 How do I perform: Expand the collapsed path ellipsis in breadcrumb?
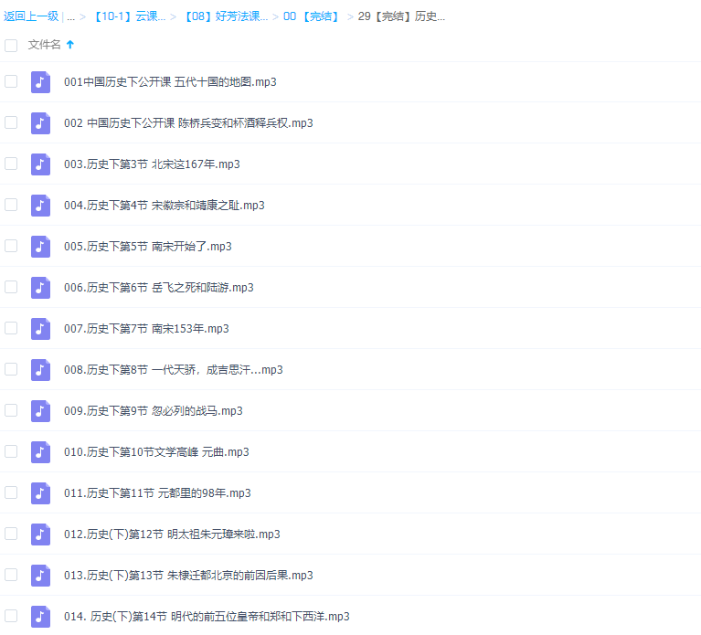click(x=70, y=16)
